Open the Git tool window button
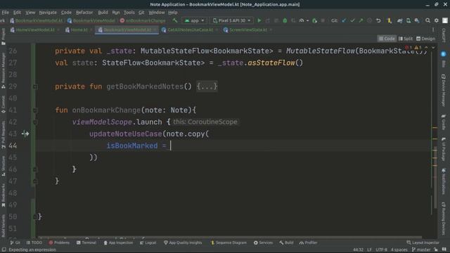450x253 pixels. click(x=15, y=242)
